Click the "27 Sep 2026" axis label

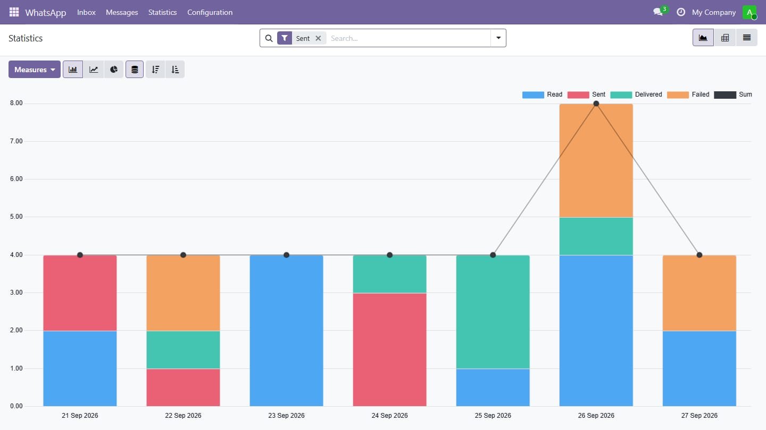click(x=699, y=416)
